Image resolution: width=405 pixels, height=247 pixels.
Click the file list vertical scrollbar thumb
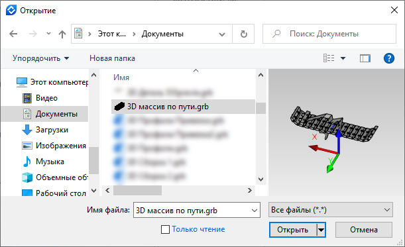pyautogui.click(x=260, y=109)
